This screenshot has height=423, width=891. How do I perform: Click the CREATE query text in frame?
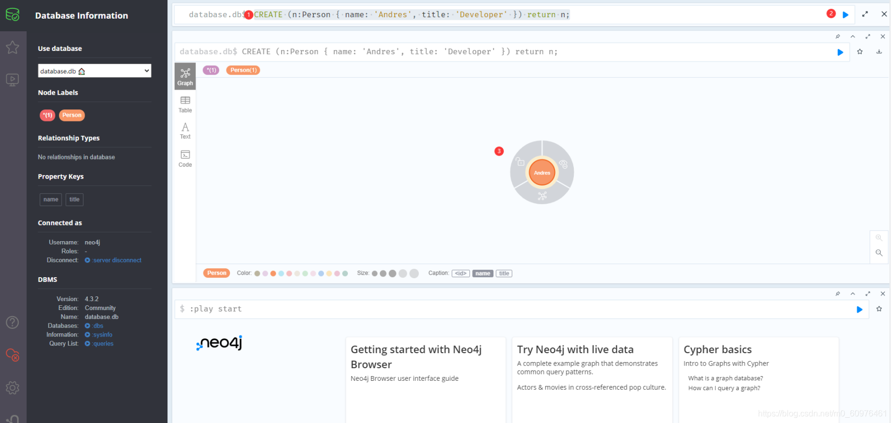400,52
